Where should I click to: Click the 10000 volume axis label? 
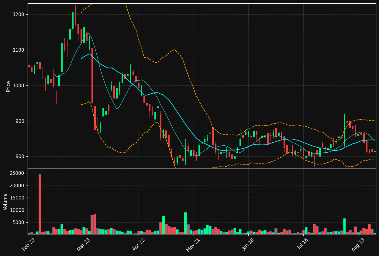18,210
